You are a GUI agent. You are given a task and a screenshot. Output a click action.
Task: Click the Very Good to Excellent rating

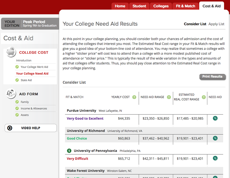click(85, 118)
